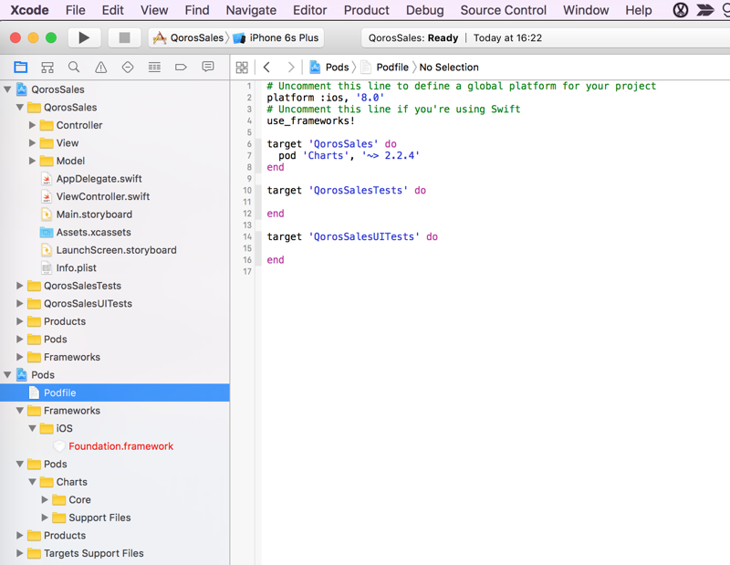730x565 pixels.
Task: Click line number 7 in gutter
Action: click(x=249, y=155)
